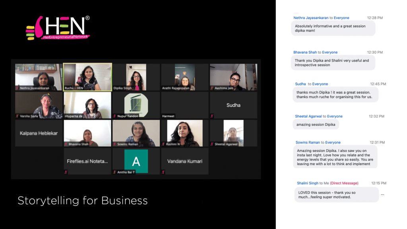This screenshot has height=229, width=407.
Task: Click Nethra's 'Absolutely informative' message bubble
Action: tap(333, 28)
